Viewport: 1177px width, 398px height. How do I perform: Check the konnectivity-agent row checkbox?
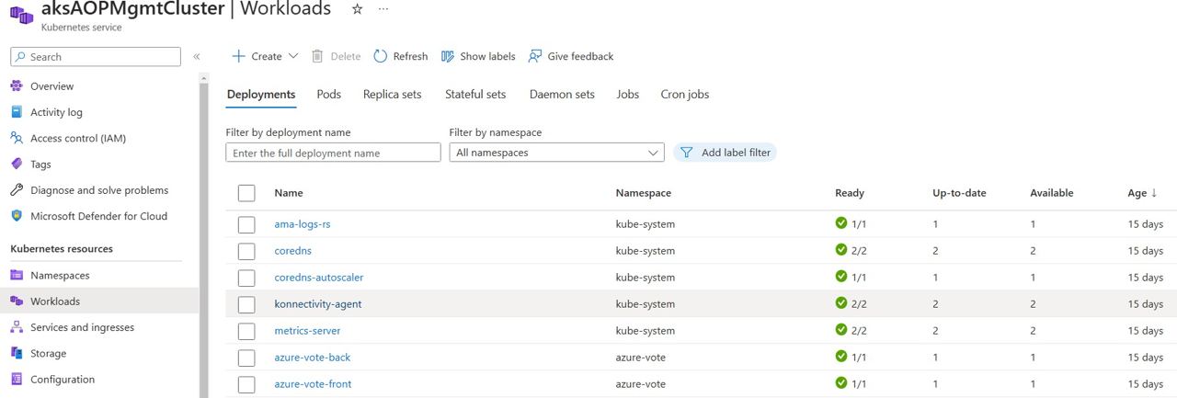(x=246, y=304)
